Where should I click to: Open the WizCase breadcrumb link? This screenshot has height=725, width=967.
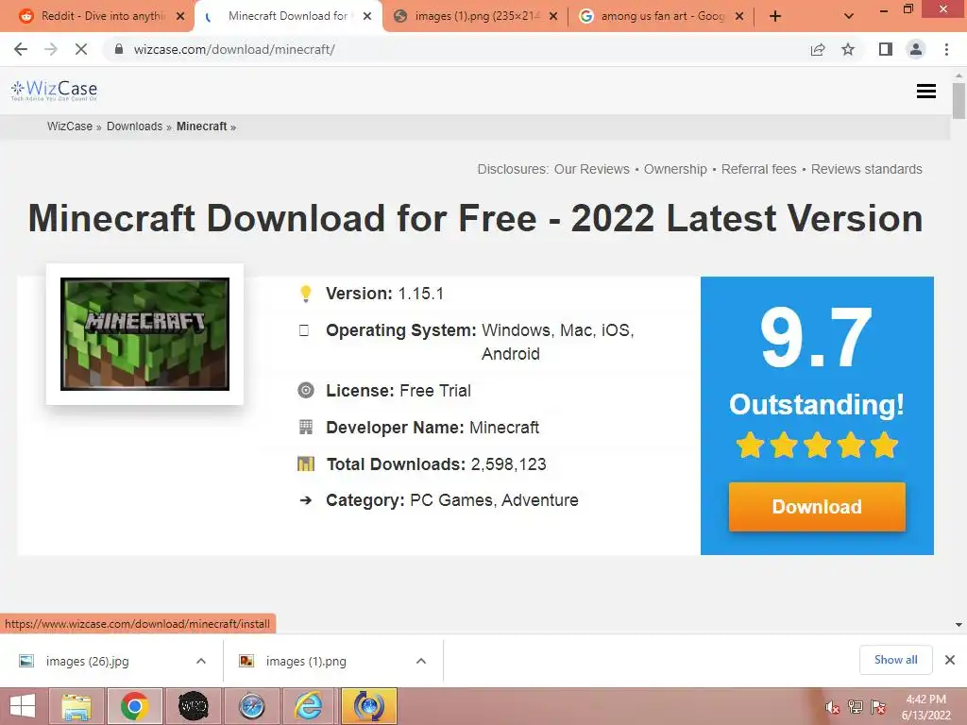point(70,126)
